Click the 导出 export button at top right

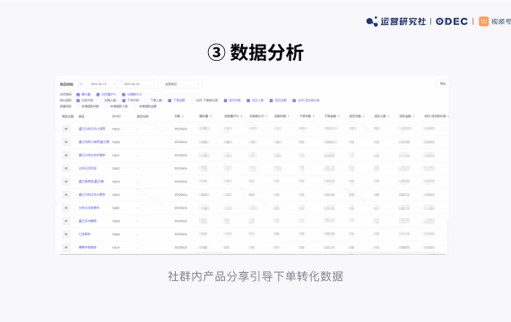pos(442,84)
